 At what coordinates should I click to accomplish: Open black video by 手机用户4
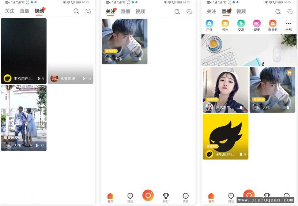(x=24, y=51)
